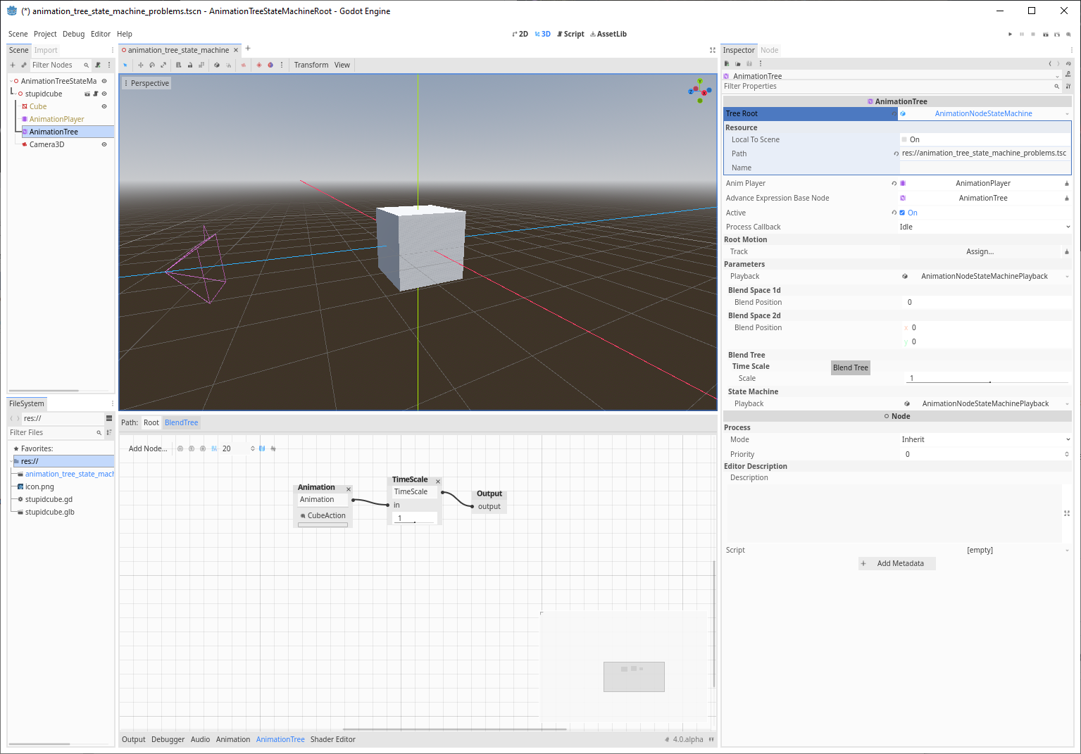Enable the Local To Scene checkbox

[x=905, y=139]
